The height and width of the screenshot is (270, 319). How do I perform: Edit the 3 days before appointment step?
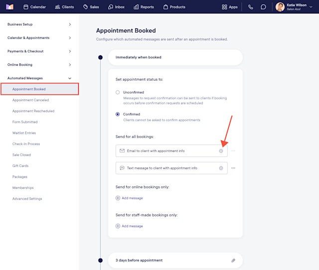233,261
